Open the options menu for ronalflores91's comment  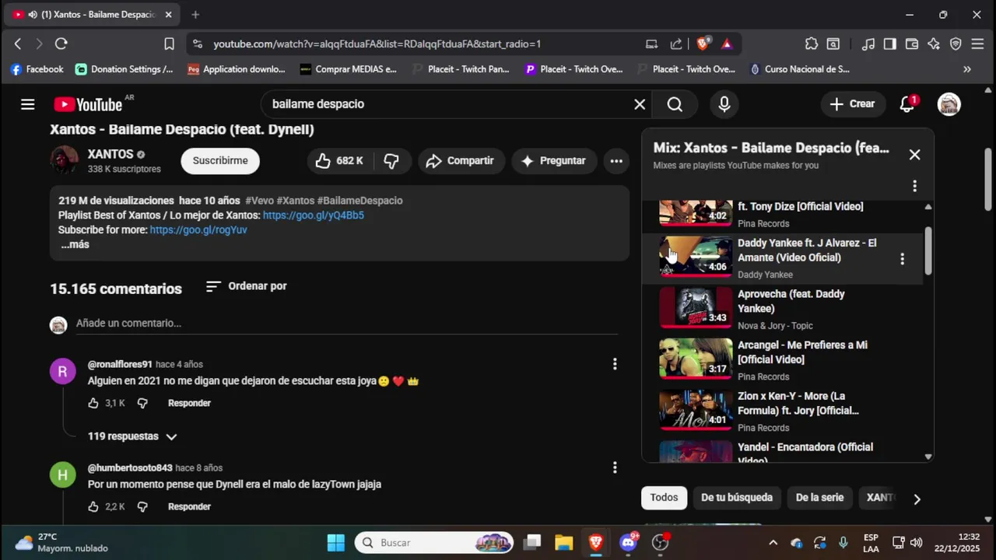pos(615,364)
